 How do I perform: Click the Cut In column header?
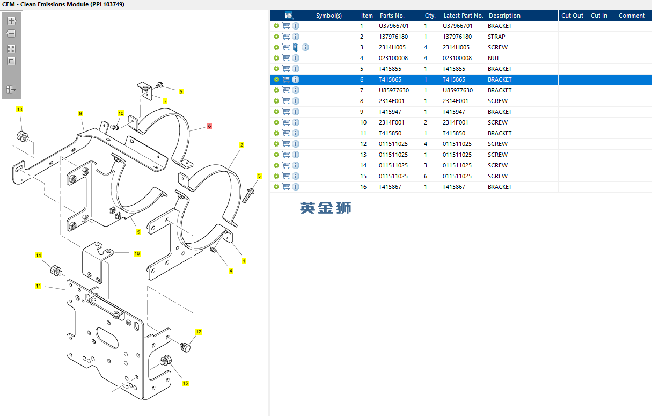click(x=602, y=16)
